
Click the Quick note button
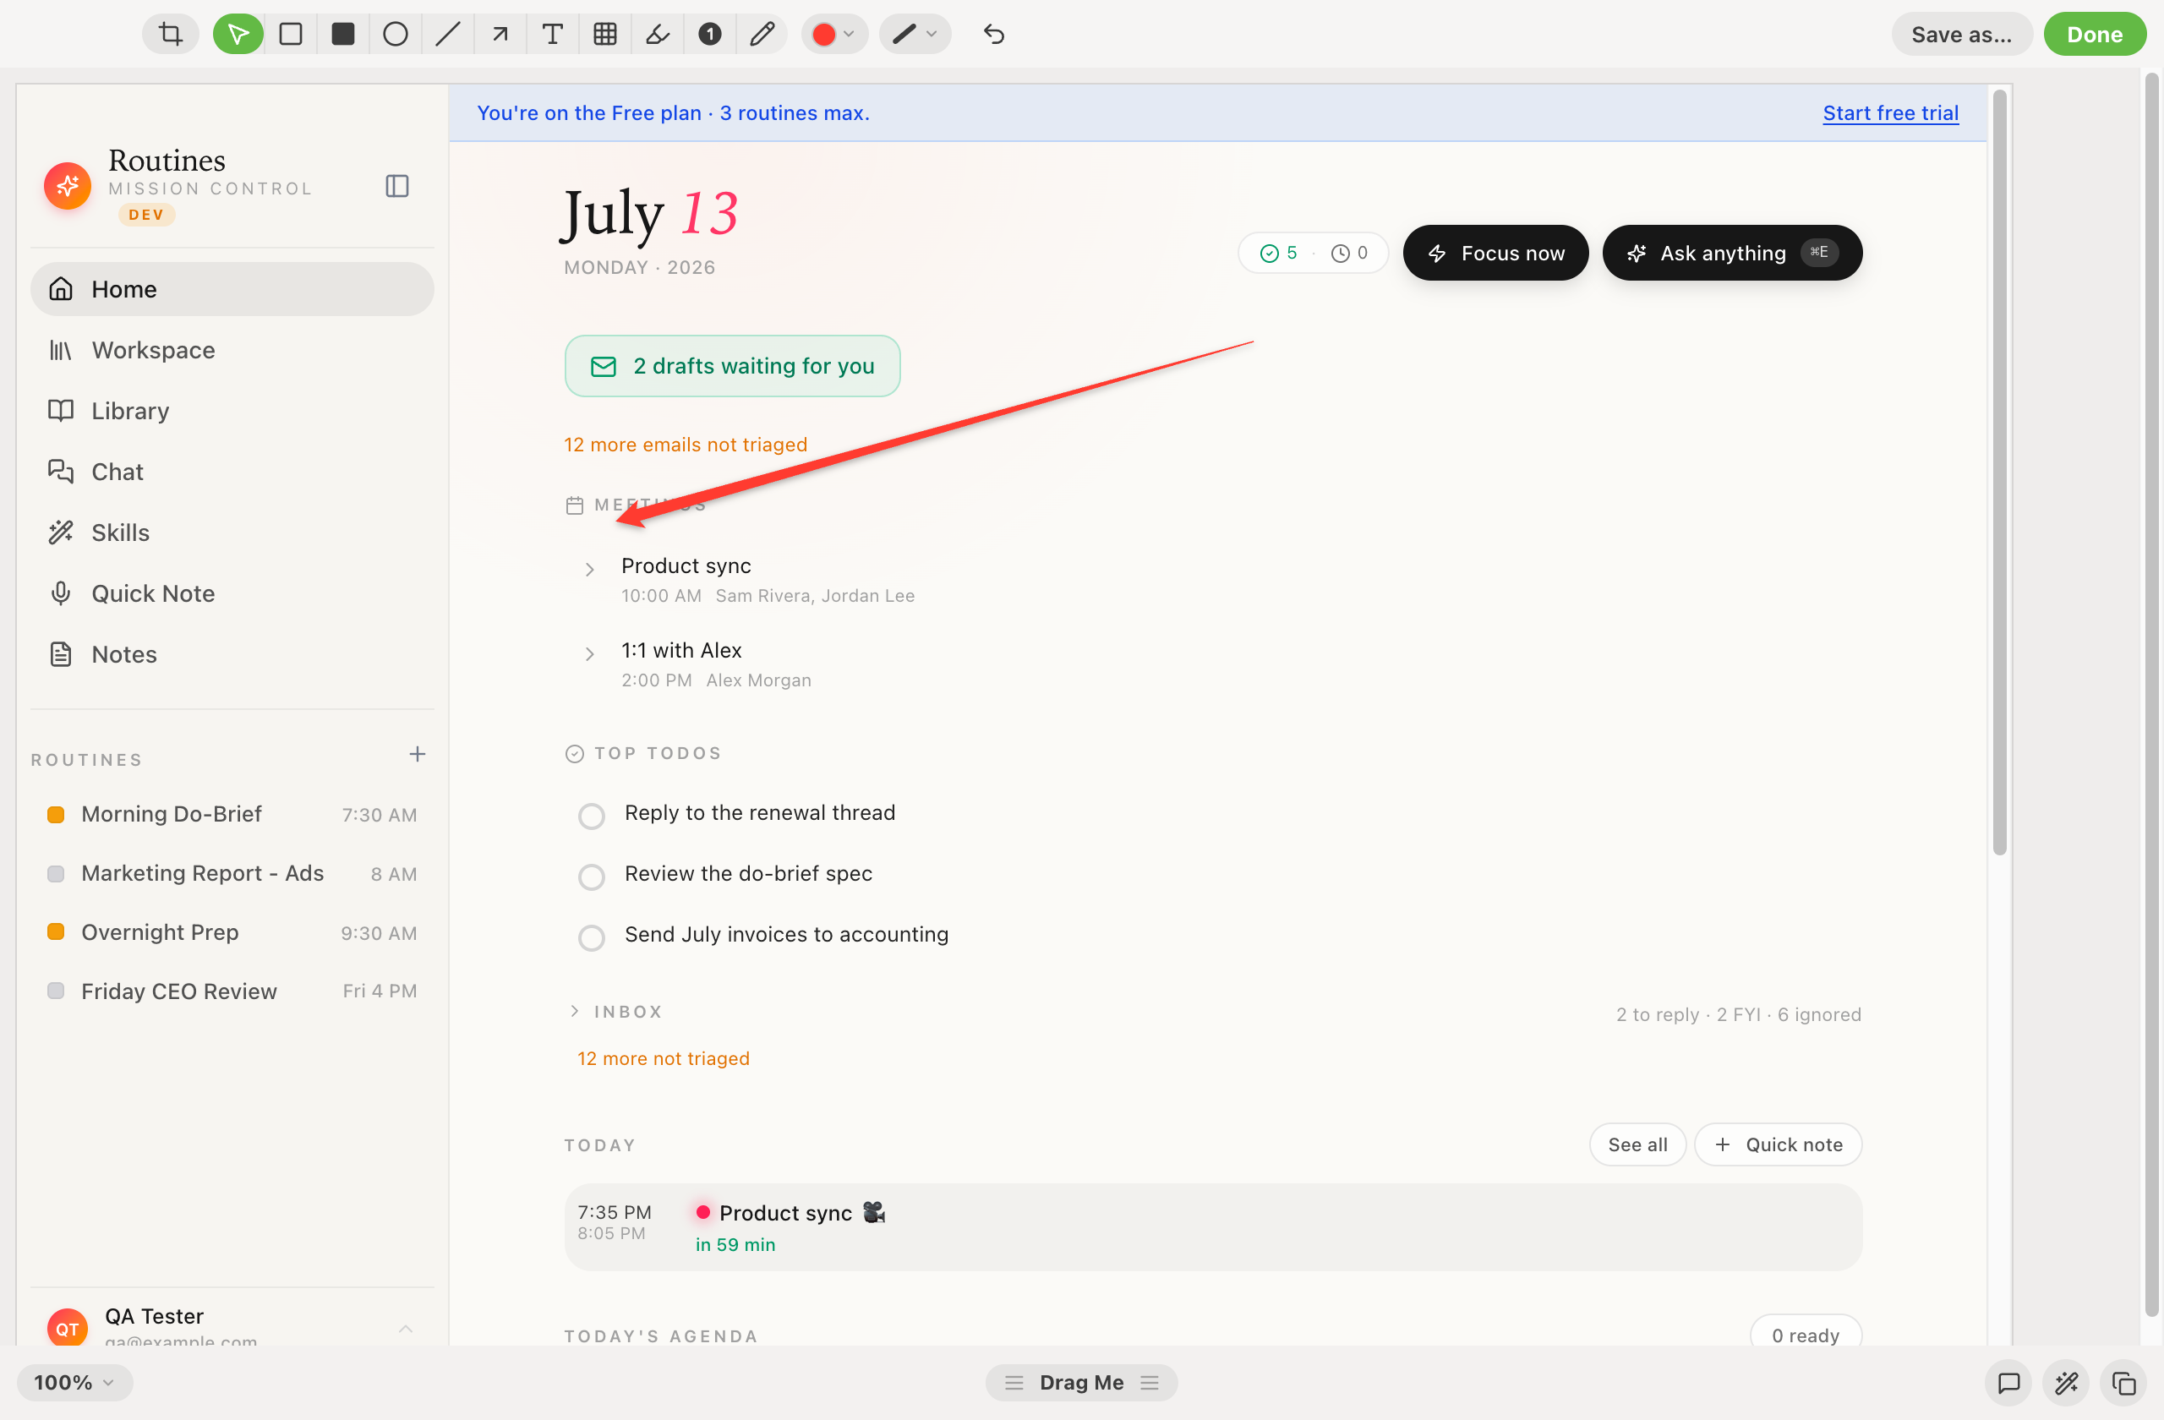coord(1778,1144)
